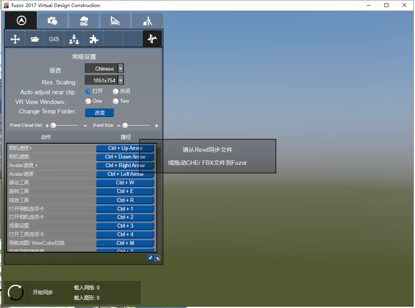Adjust the Point Cloud Def. slider handle

[x=53, y=126]
